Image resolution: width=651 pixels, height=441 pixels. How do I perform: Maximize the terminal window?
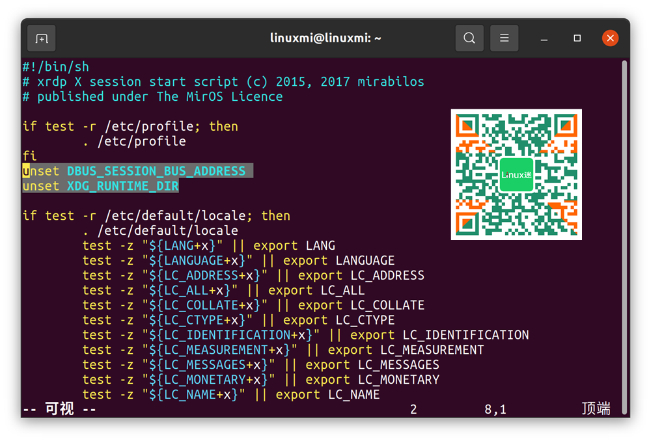click(x=577, y=38)
